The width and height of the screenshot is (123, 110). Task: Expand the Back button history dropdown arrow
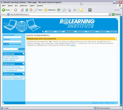point(12,10)
